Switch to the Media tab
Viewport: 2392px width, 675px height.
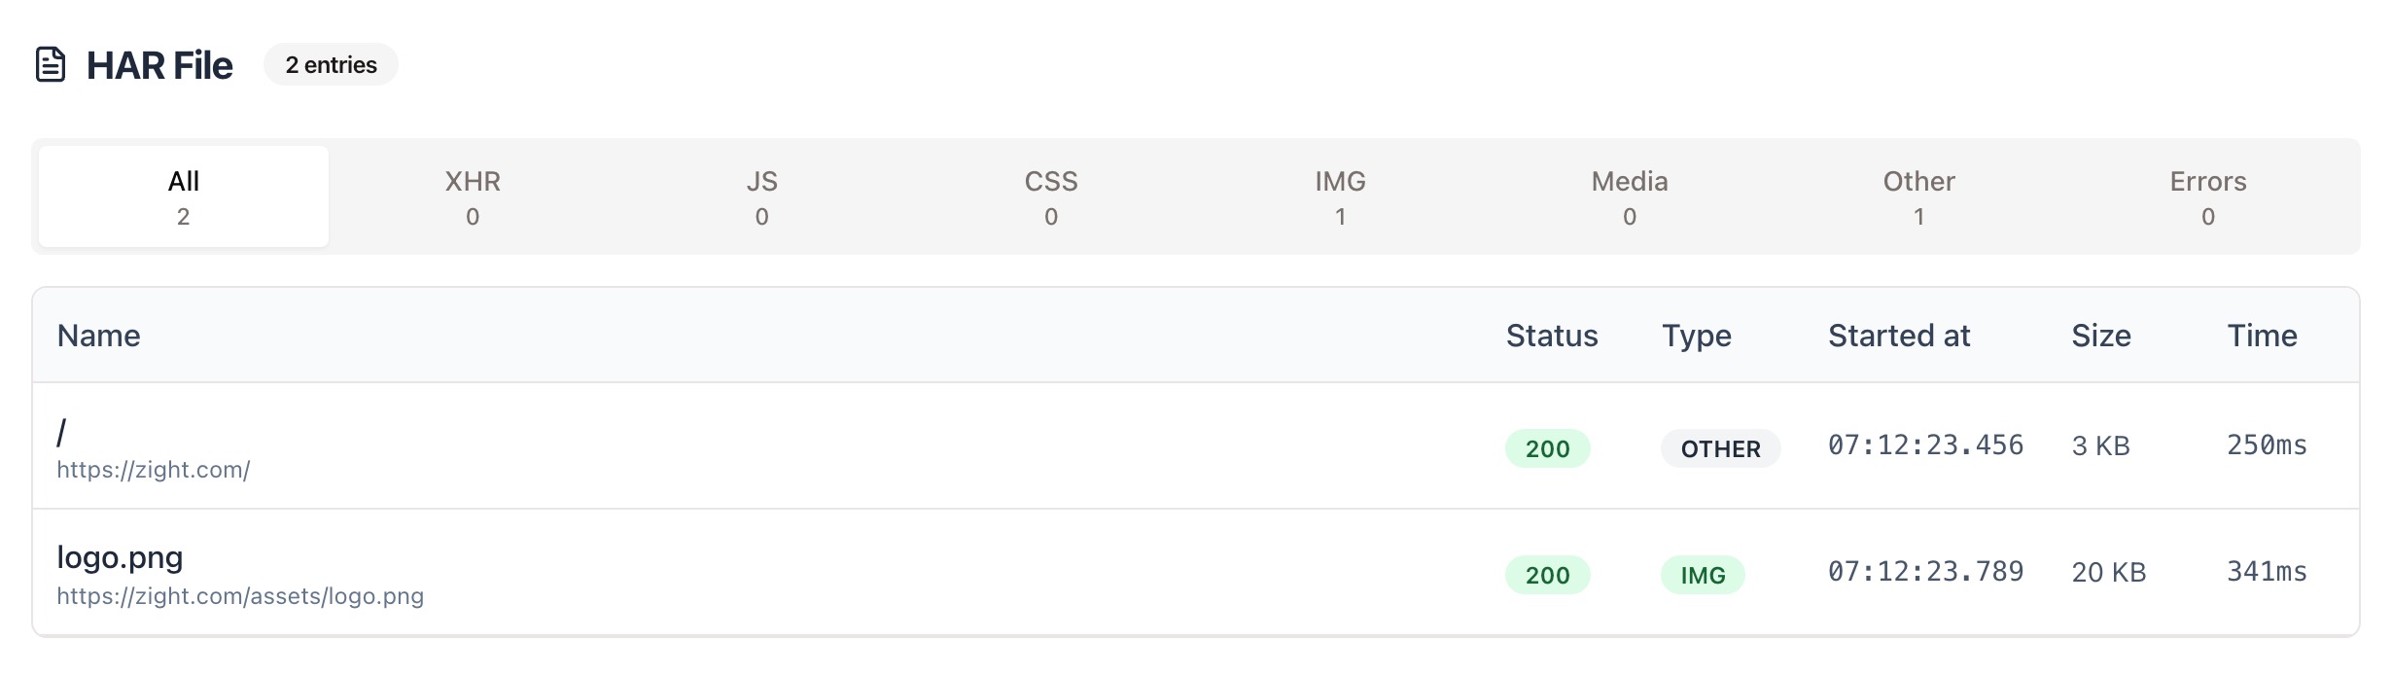tap(1630, 196)
